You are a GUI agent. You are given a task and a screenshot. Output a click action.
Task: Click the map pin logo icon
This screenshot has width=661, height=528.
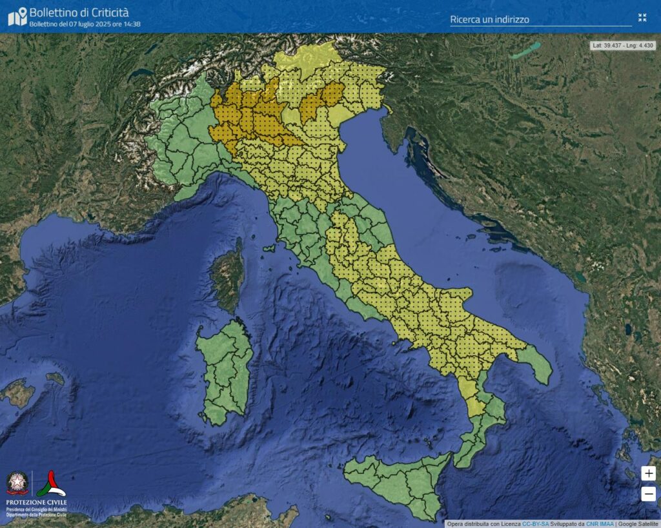click(x=17, y=17)
